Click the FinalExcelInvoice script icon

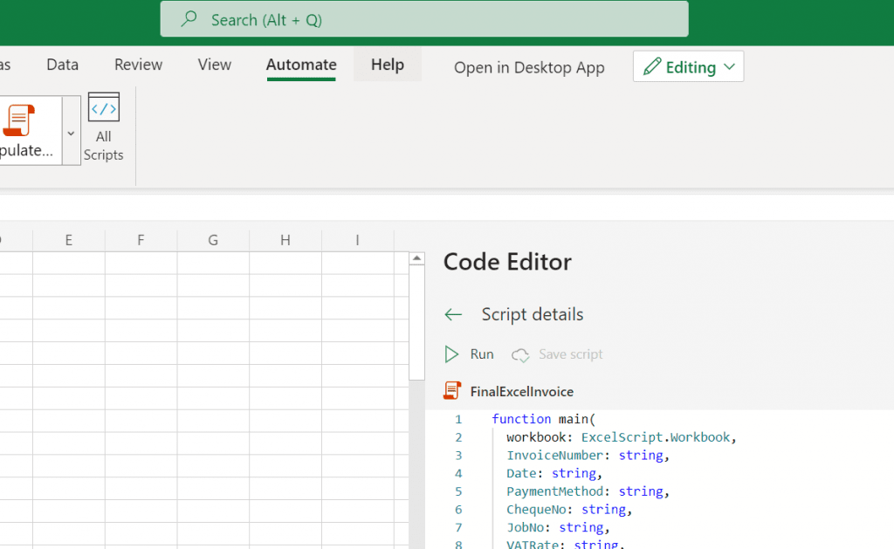coord(452,391)
